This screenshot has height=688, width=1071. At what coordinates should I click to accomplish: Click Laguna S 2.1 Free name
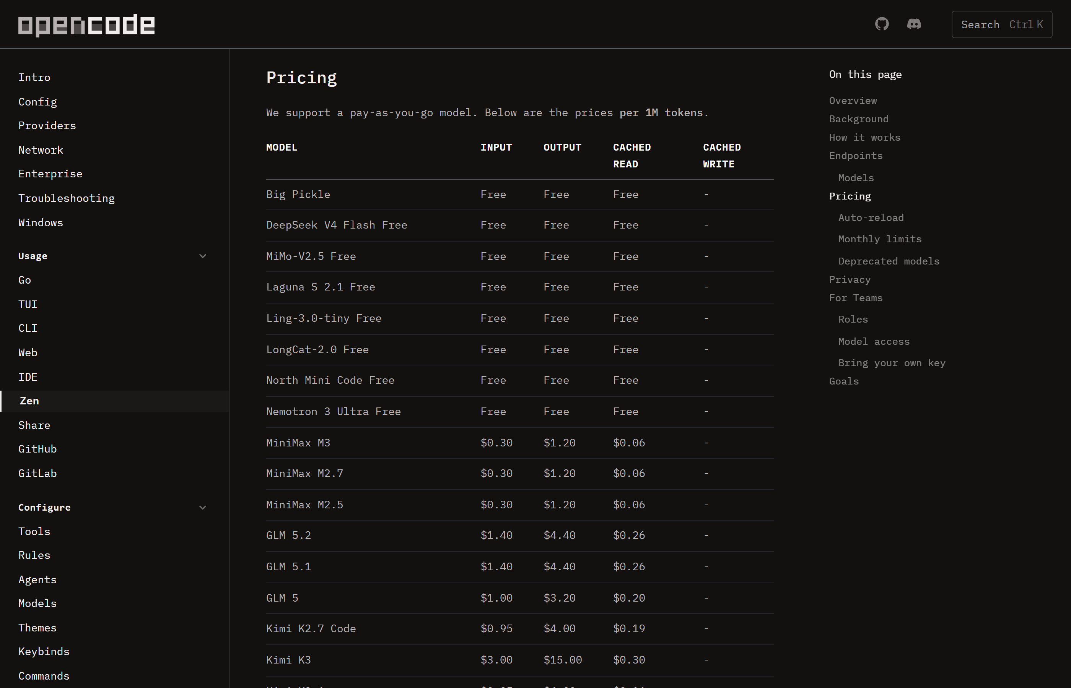[x=321, y=287]
